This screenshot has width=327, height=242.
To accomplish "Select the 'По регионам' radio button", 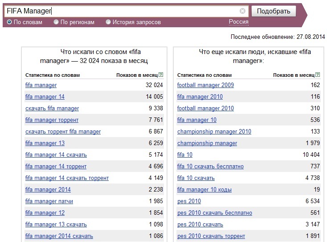I will point(56,22).
